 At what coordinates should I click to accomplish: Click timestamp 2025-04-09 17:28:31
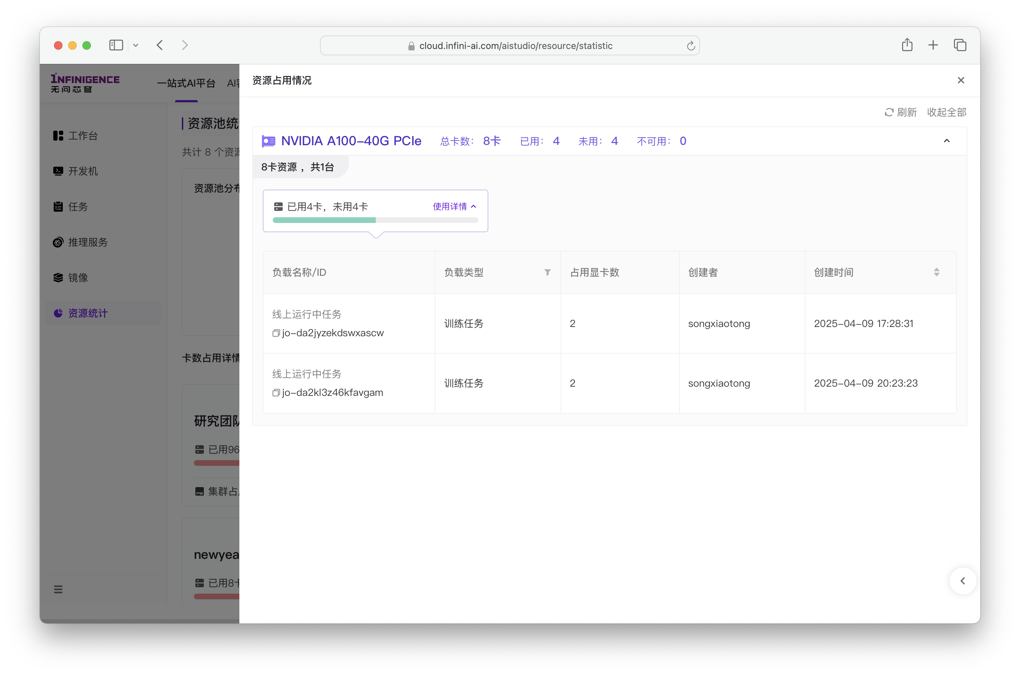click(863, 324)
